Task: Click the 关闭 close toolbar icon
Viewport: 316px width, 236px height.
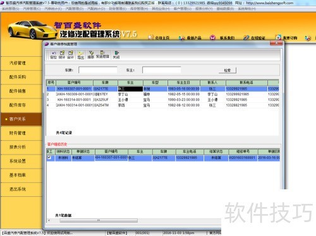Action: (x=116, y=55)
